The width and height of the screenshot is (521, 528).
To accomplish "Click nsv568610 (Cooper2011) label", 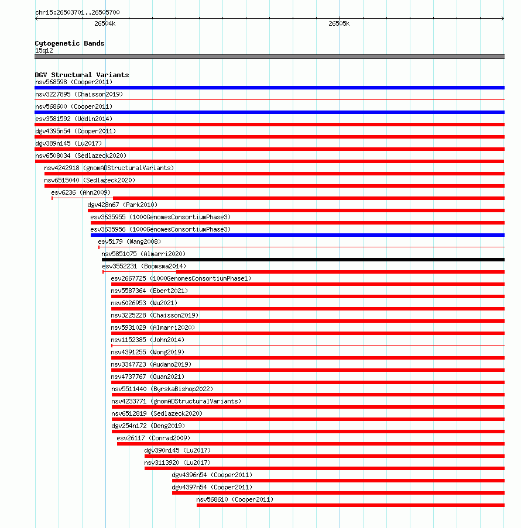I will (x=235, y=500).
